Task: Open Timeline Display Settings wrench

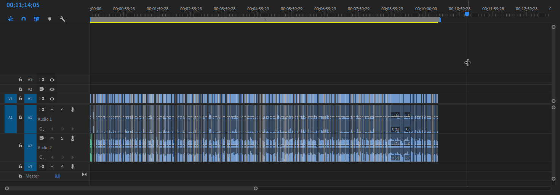Action: (x=62, y=19)
